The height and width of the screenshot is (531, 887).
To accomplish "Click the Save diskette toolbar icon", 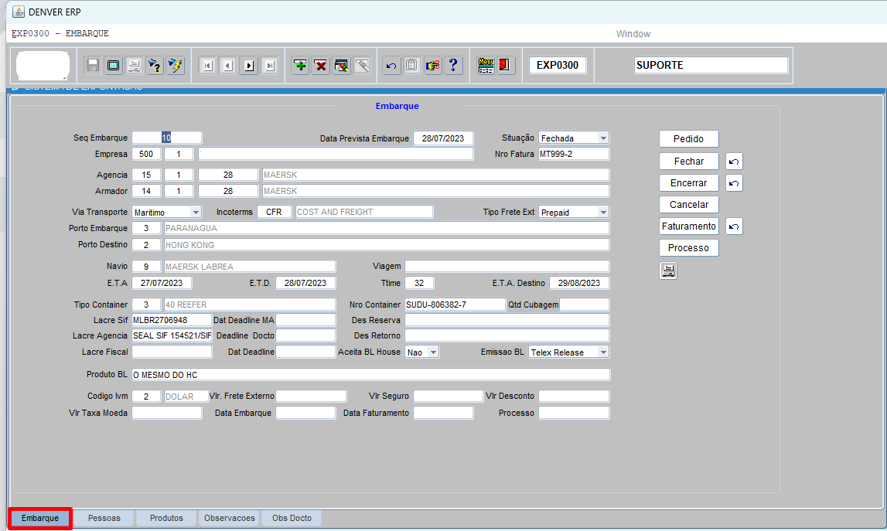I will [93, 66].
